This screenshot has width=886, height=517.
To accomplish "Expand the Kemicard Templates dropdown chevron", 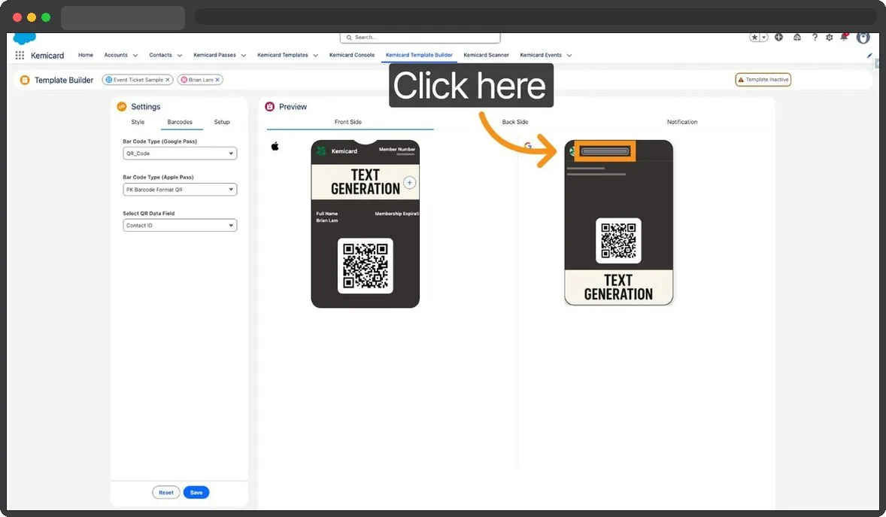I will pos(315,56).
